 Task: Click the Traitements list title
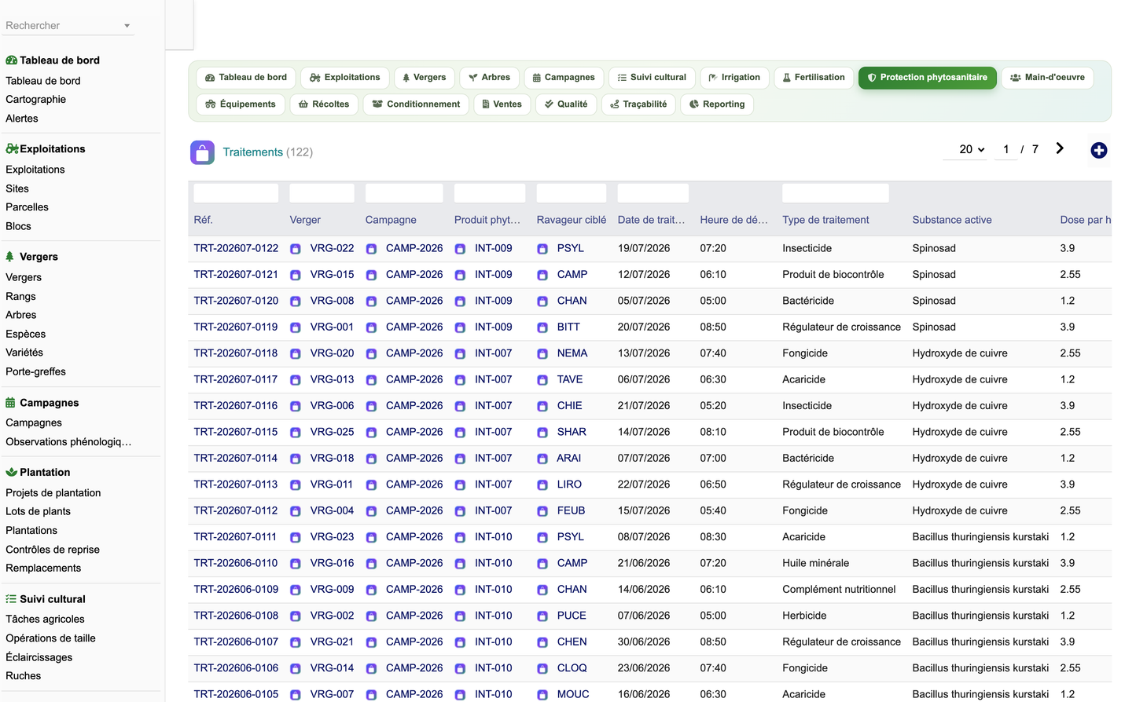tap(252, 152)
